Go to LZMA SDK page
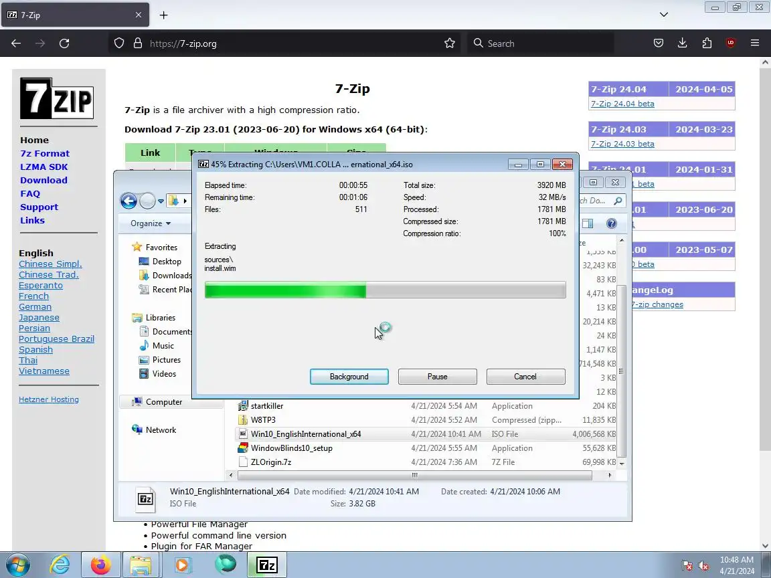The width and height of the screenshot is (771, 578). coord(44,167)
